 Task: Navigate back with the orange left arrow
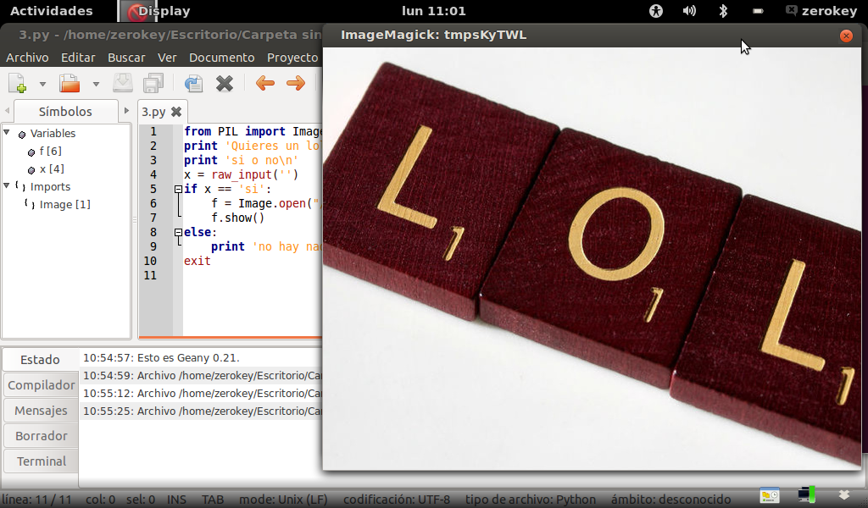pyautogui.click(x=265, y=83)
